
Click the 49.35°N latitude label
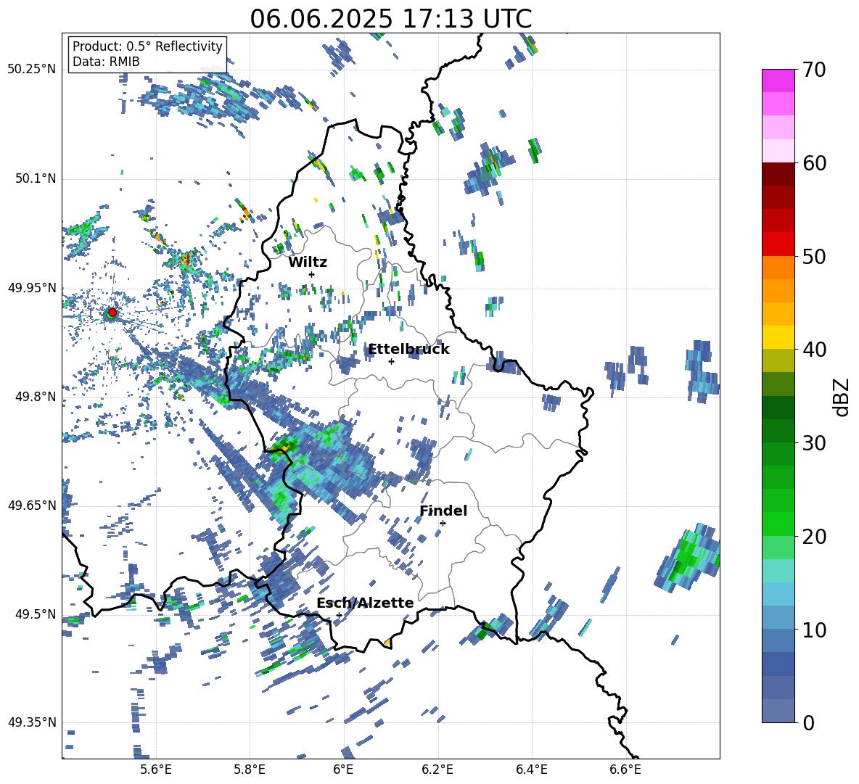tap(32, 722)
